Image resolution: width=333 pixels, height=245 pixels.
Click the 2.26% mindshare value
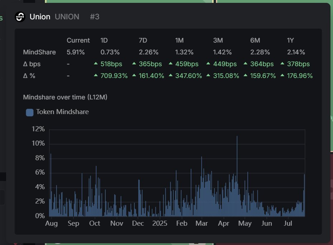click(149, 52)
